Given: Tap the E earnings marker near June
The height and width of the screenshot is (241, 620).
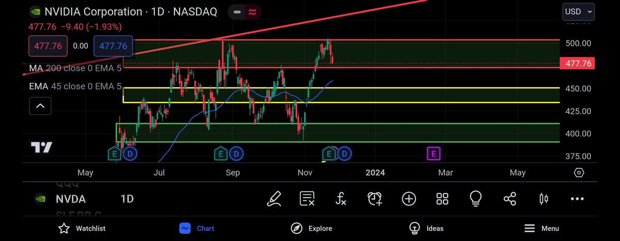Looking at the screenshot, I should [114, 153].
